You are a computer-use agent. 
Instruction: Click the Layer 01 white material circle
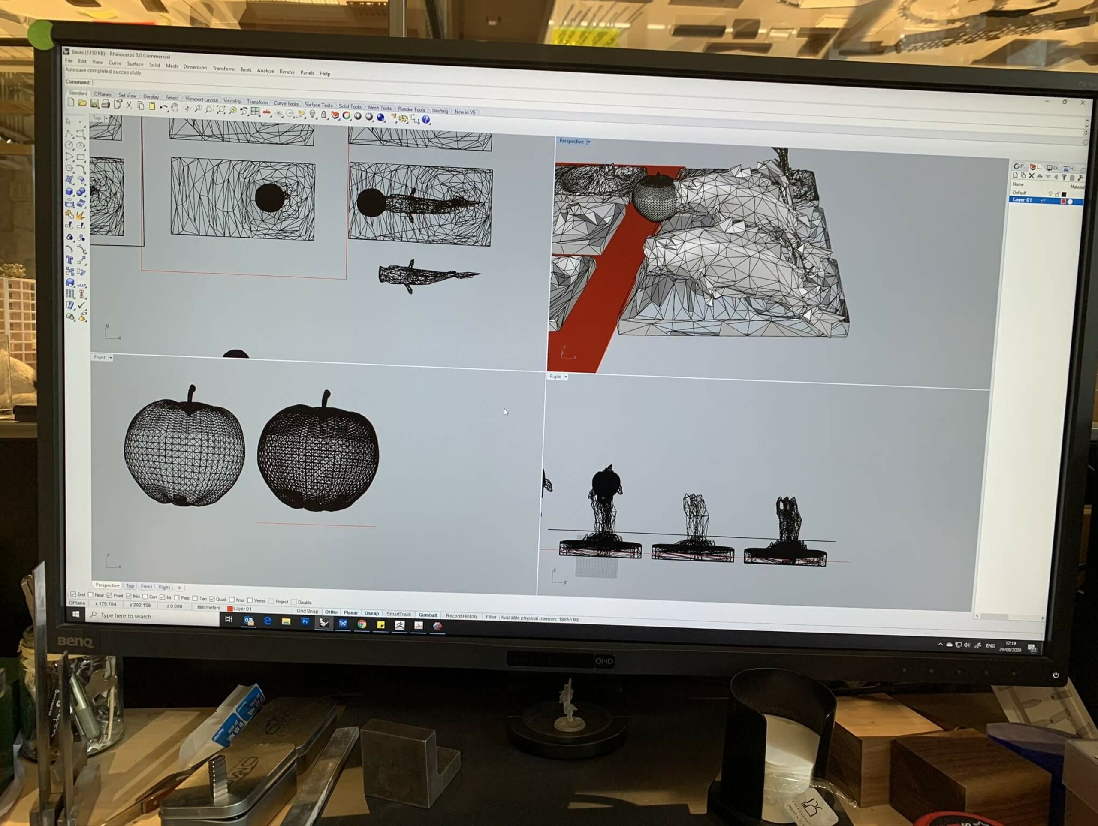pos(1070,202)
